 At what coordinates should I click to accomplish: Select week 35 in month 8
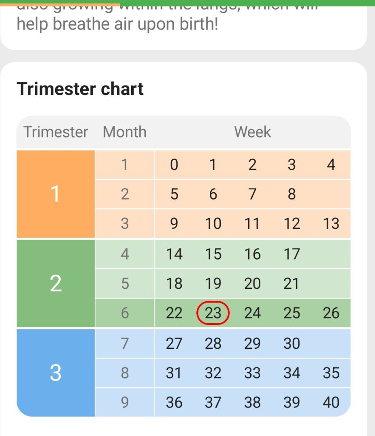point(331,373)
